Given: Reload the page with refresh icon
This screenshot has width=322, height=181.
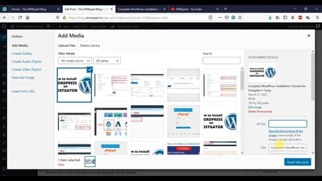Looking at the screenshot, I should 20,18.
